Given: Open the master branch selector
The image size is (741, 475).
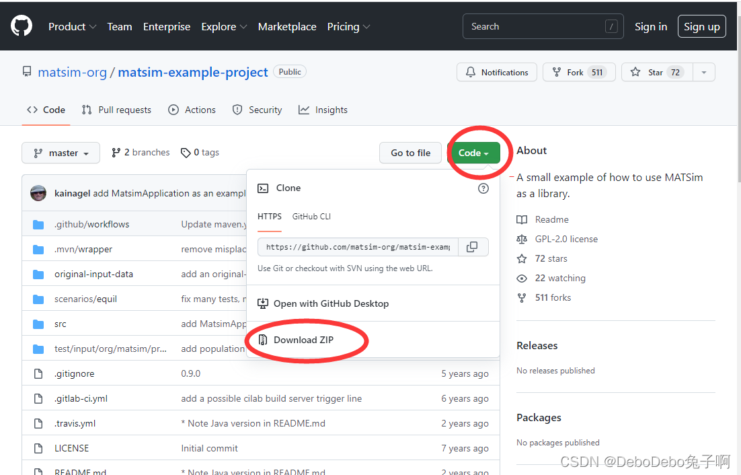Looking at the screenshot, I should (x=61, y=153).
